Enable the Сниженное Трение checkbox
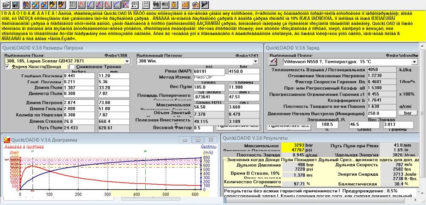426x205 pixels. pyautogui.click(x=72, y=67)
